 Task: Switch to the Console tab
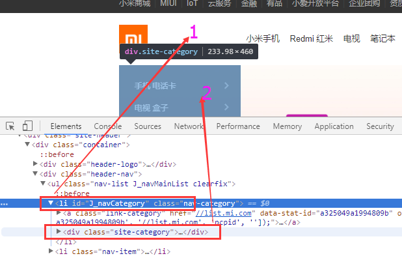tap(108, 126)
